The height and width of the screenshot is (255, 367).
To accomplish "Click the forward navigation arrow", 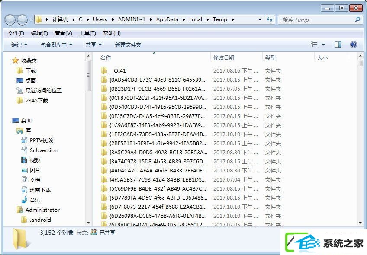I will click(x=22, y=20).
